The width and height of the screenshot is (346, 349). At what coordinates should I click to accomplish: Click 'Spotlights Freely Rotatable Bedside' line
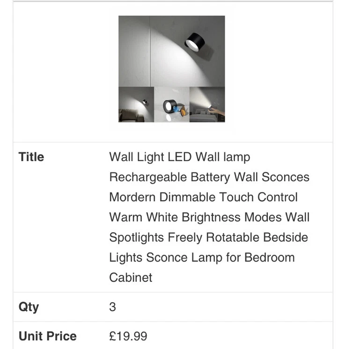[209, 237]
